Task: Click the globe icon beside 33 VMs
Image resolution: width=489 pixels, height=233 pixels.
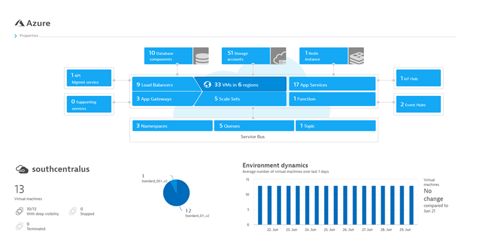Action: pos(207,84)
